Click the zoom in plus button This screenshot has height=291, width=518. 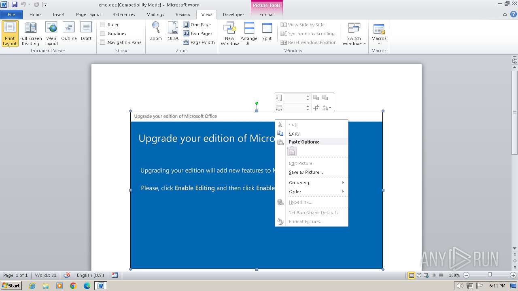[x=513, y=275]
